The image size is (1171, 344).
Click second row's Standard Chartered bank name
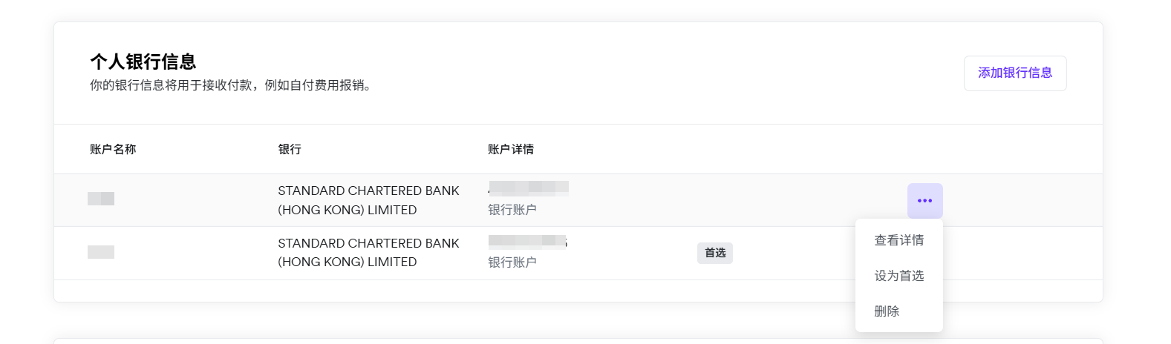click(368, 252)
